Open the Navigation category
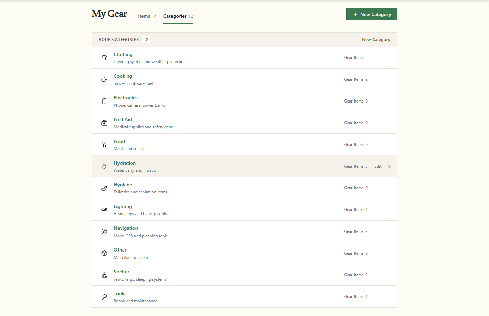The width and height of the screenshot is (489, 316). tap(126, 228)
